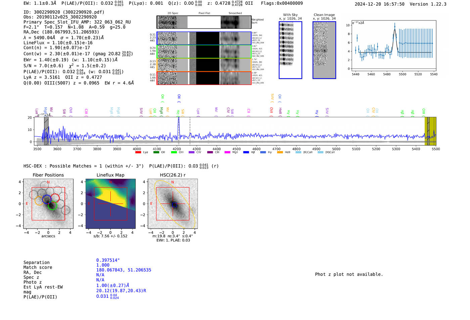The width and height of the screenshot is (470, 320).
Task: Click the magenta MgII legend swatch
Action: click(228, 152)
